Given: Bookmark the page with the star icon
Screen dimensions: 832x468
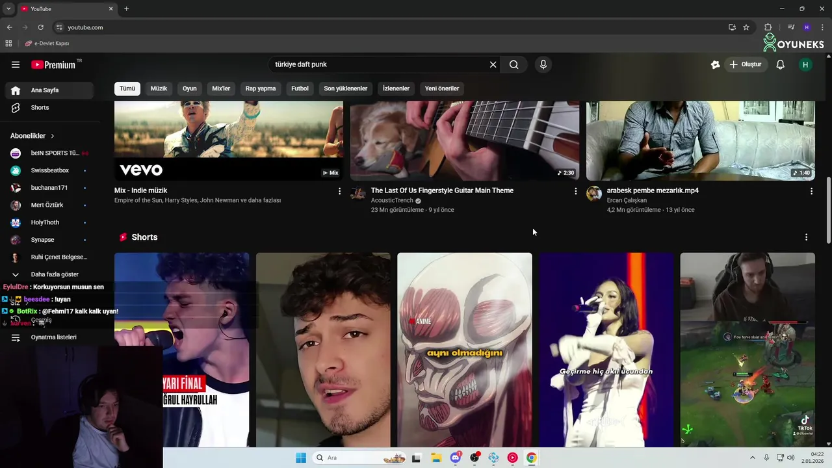Looking at the screenshot, I should click(746, 27).
